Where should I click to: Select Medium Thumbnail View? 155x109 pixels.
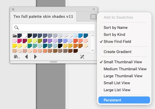(x=125, y=69)
